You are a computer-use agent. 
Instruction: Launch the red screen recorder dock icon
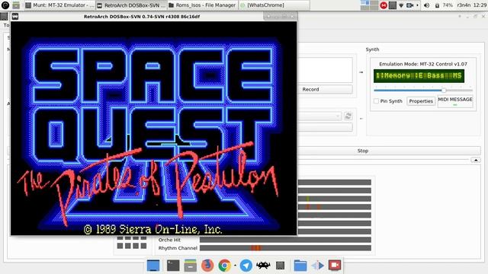point(335,266)
